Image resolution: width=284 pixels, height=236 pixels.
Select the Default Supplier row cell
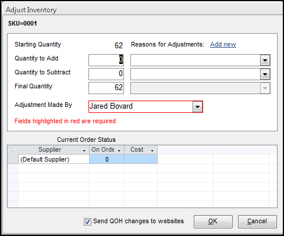click(x=54, y=159)
